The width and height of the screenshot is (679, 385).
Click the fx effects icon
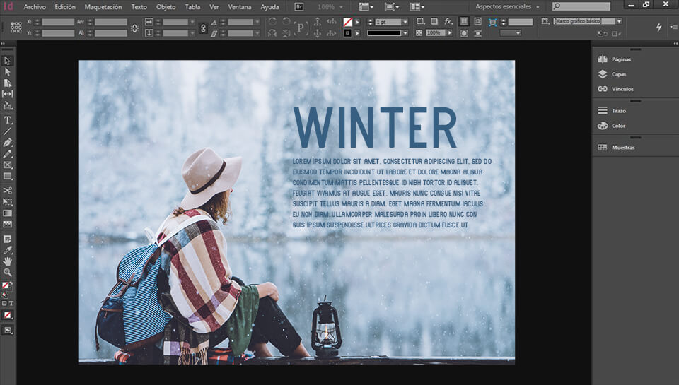(x=448, y=22)
